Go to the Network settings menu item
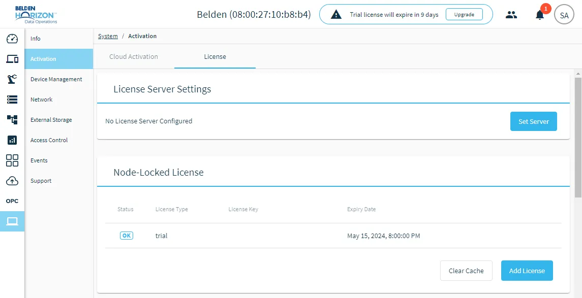This screenshot has width=582, height=298. pyautogui.click(x=58, y=100)
